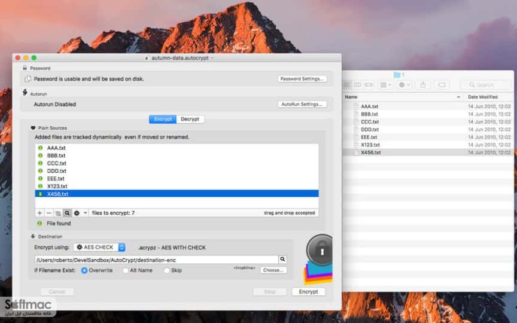Click the Choose... destination button
The height and width of the screenshot is (323, 517).
[x=273, y=270]
